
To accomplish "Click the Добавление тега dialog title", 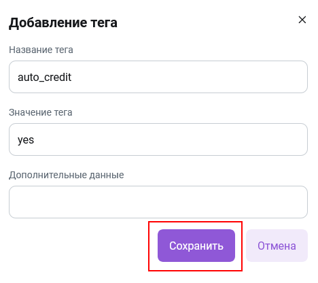I will coord(63,22).
